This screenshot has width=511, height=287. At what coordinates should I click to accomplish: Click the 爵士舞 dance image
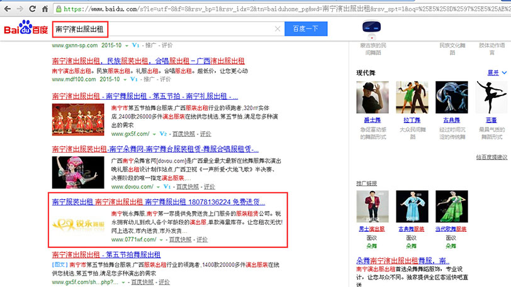coord(373,97)
